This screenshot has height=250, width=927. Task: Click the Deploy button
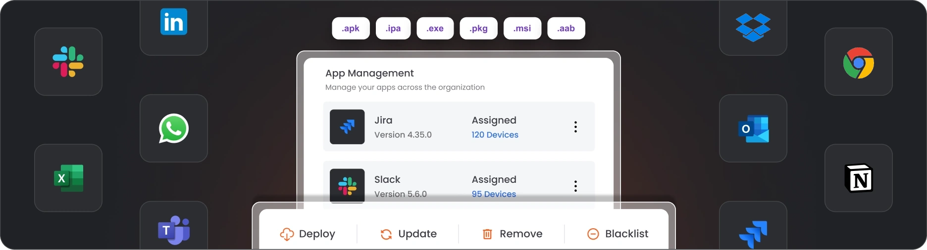(x=308, y=234)
